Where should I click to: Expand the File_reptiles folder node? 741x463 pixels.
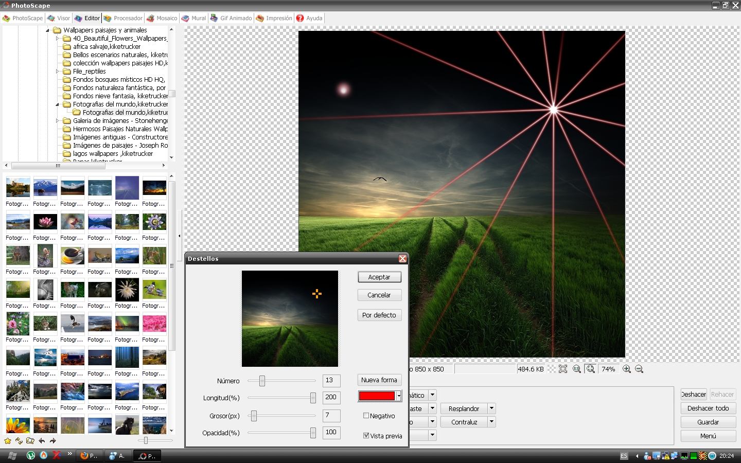pyautogui.click(x=58, y=72)
